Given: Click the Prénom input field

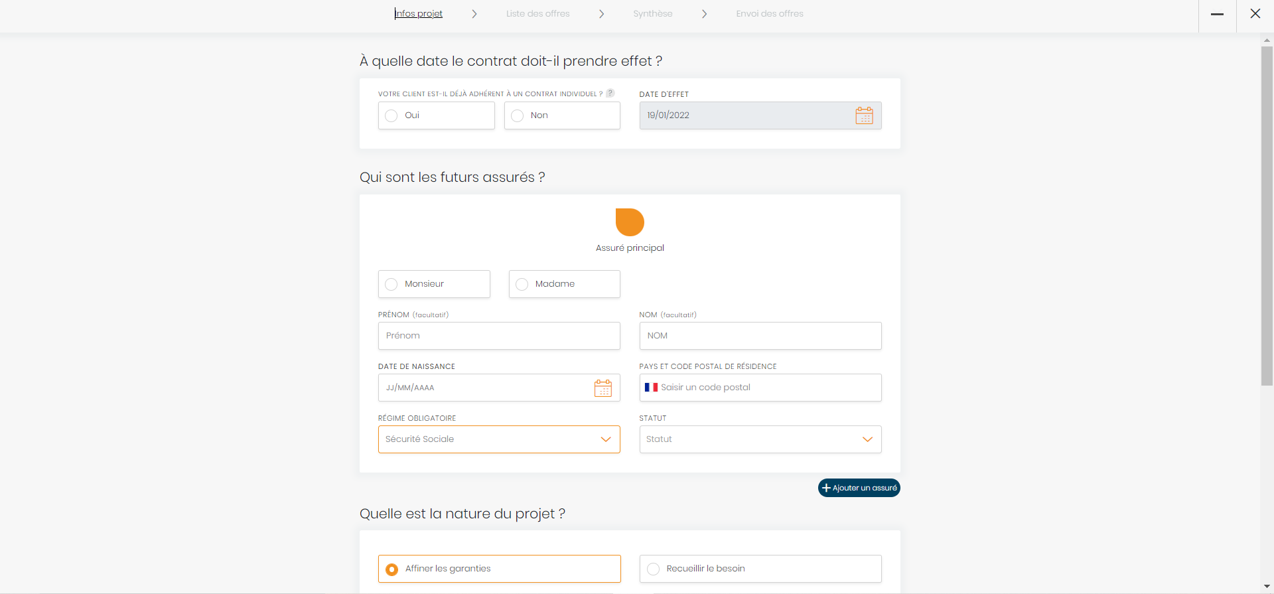Looking at the screenshot, I should 499,336.
